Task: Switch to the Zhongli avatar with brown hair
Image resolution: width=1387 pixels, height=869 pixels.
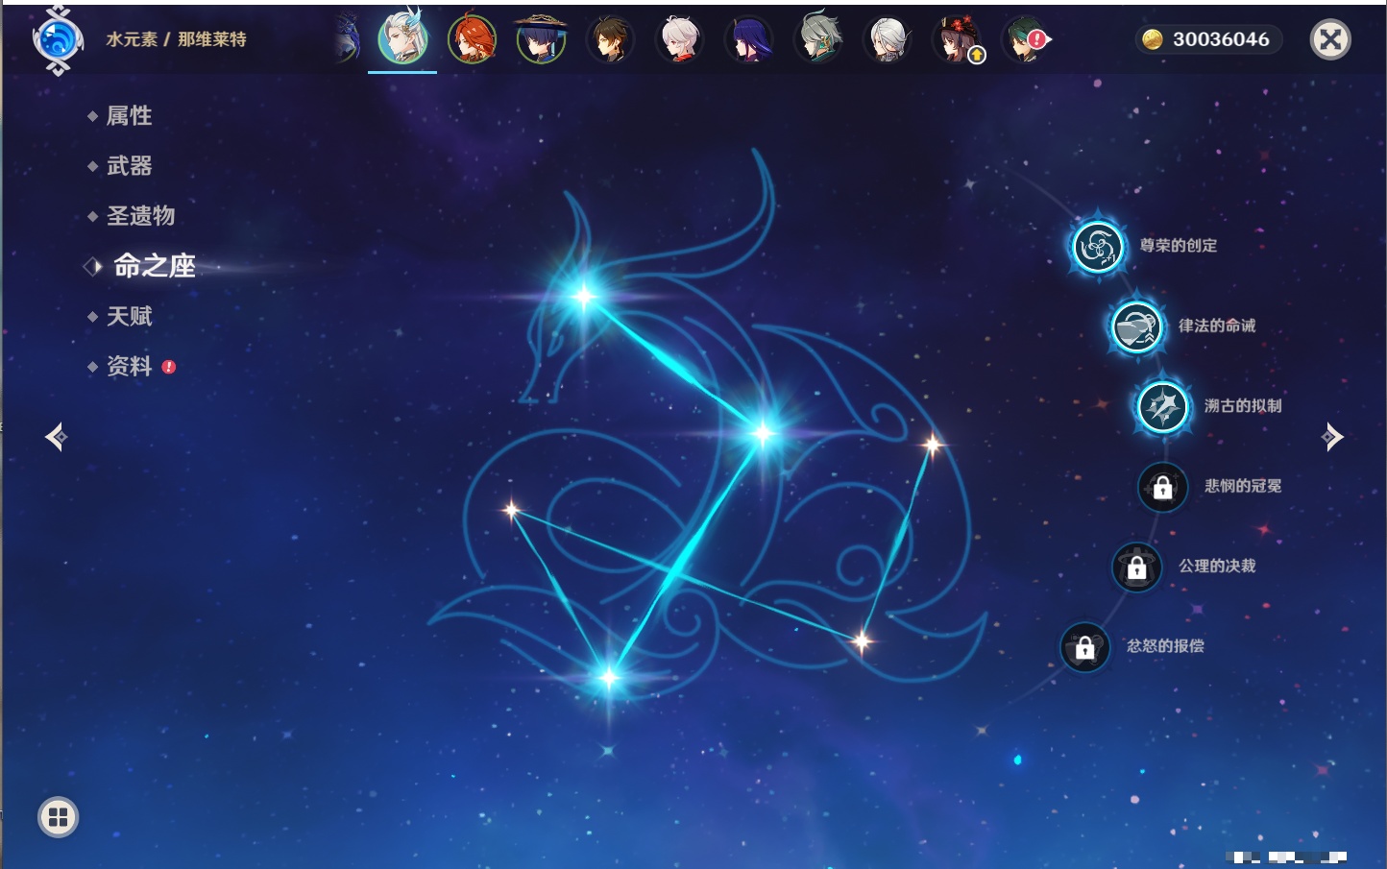Action: pyautogui.click(x=610, y=39)
